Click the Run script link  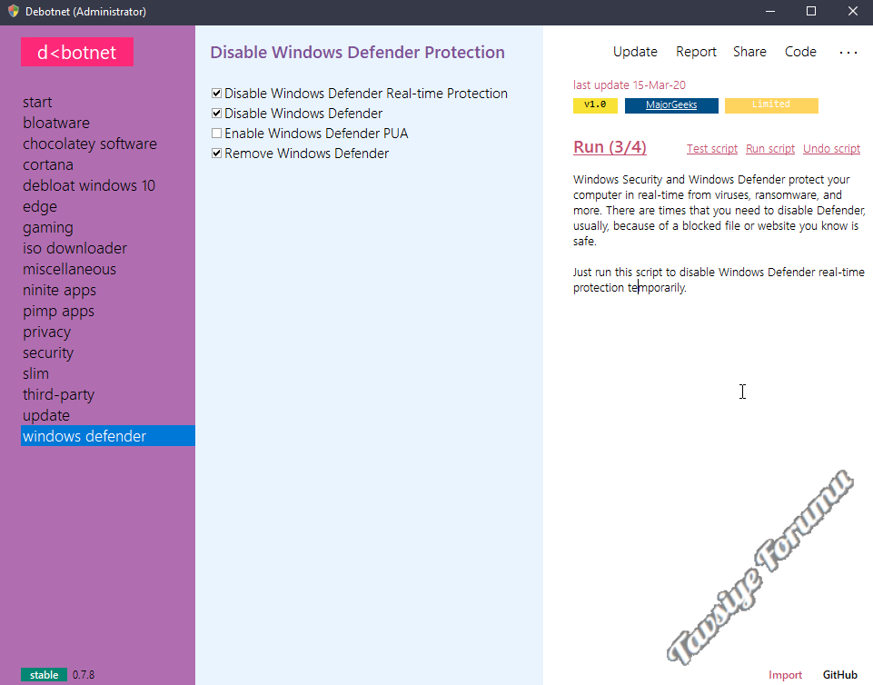[x=770, y=149]
